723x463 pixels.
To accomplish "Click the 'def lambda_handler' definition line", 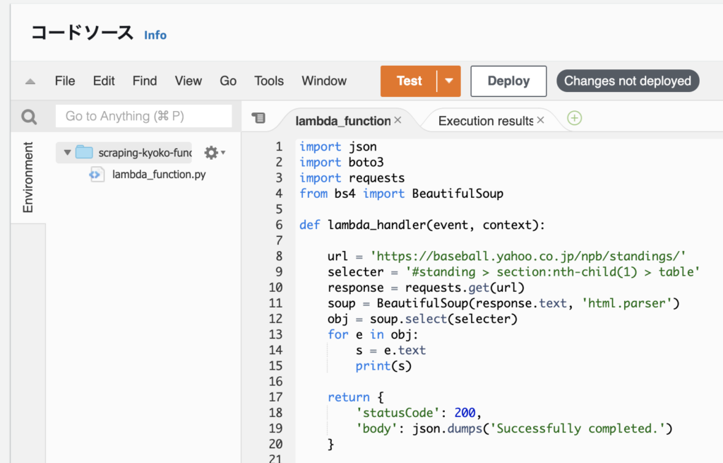I will 422,225.
